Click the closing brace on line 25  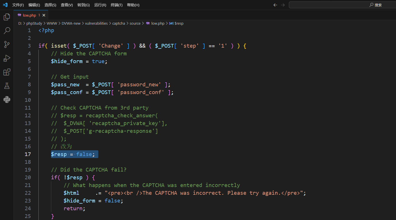coord(52,216)
